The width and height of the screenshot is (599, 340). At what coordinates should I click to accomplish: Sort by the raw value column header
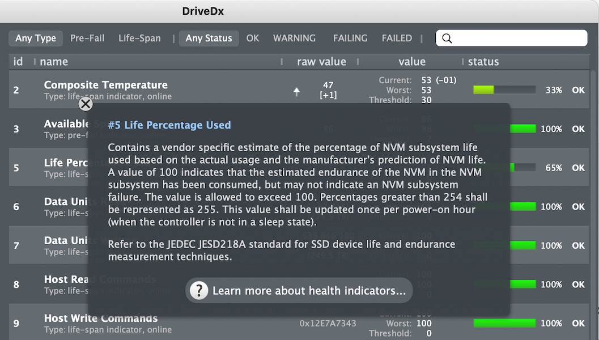click(322, 62)
